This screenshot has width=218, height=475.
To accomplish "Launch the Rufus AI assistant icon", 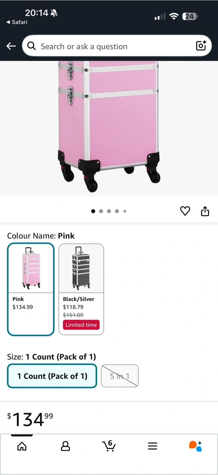I will click(195, 446).
